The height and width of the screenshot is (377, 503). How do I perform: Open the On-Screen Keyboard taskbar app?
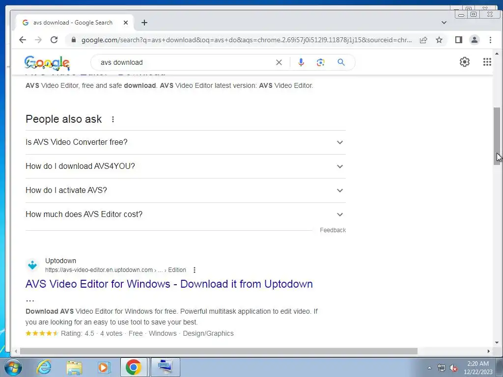(x=165, y=367)
